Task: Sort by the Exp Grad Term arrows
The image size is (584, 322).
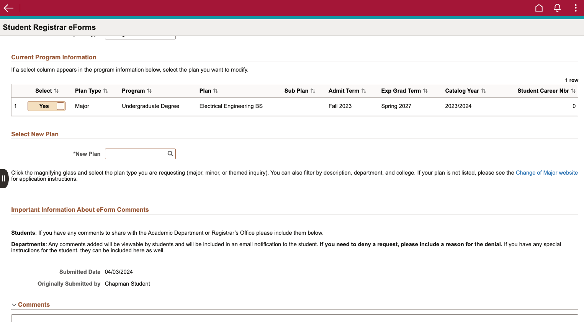Action: (425, 91)
